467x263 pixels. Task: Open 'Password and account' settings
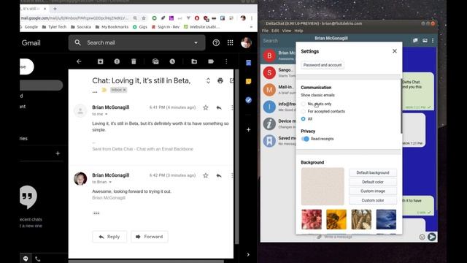(x=323, y=65)
